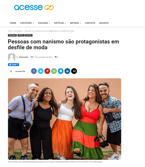
Task: Share article via Twitter icon
Action: 41,71
